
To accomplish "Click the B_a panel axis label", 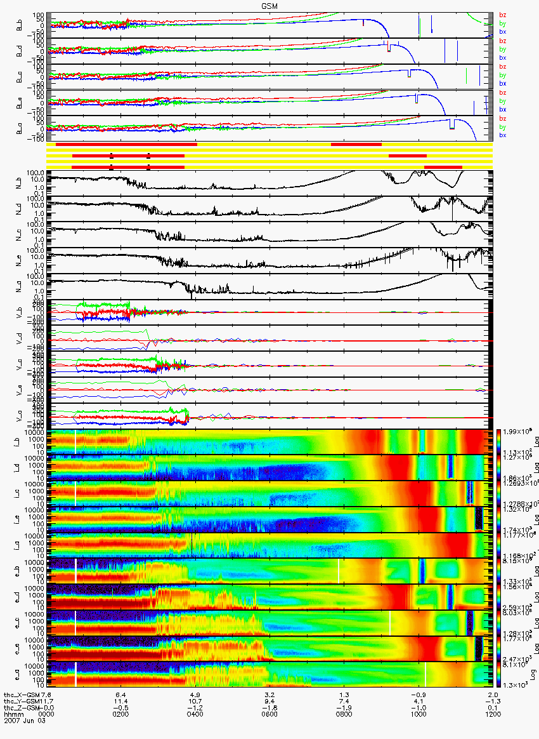I will click(20, 129).
